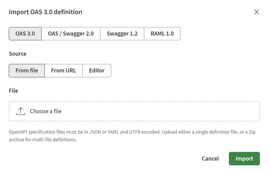Image resolution: width=269 pixels, height=171 pixels.
Task: Click the multi-file definitions hint line
Action: 43,140
